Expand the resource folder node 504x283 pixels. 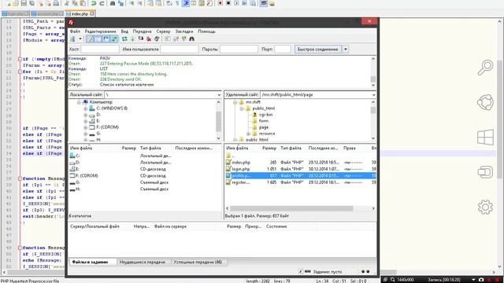[x=249, y=134]
